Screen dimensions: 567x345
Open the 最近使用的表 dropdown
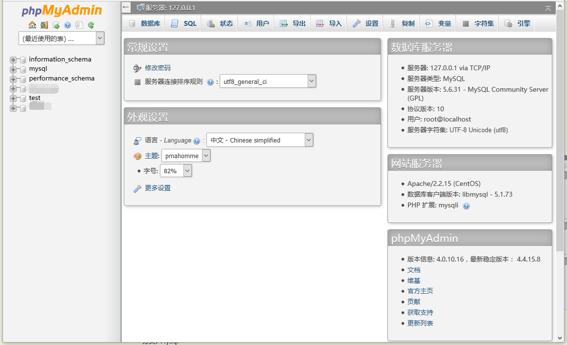point(62,38)
